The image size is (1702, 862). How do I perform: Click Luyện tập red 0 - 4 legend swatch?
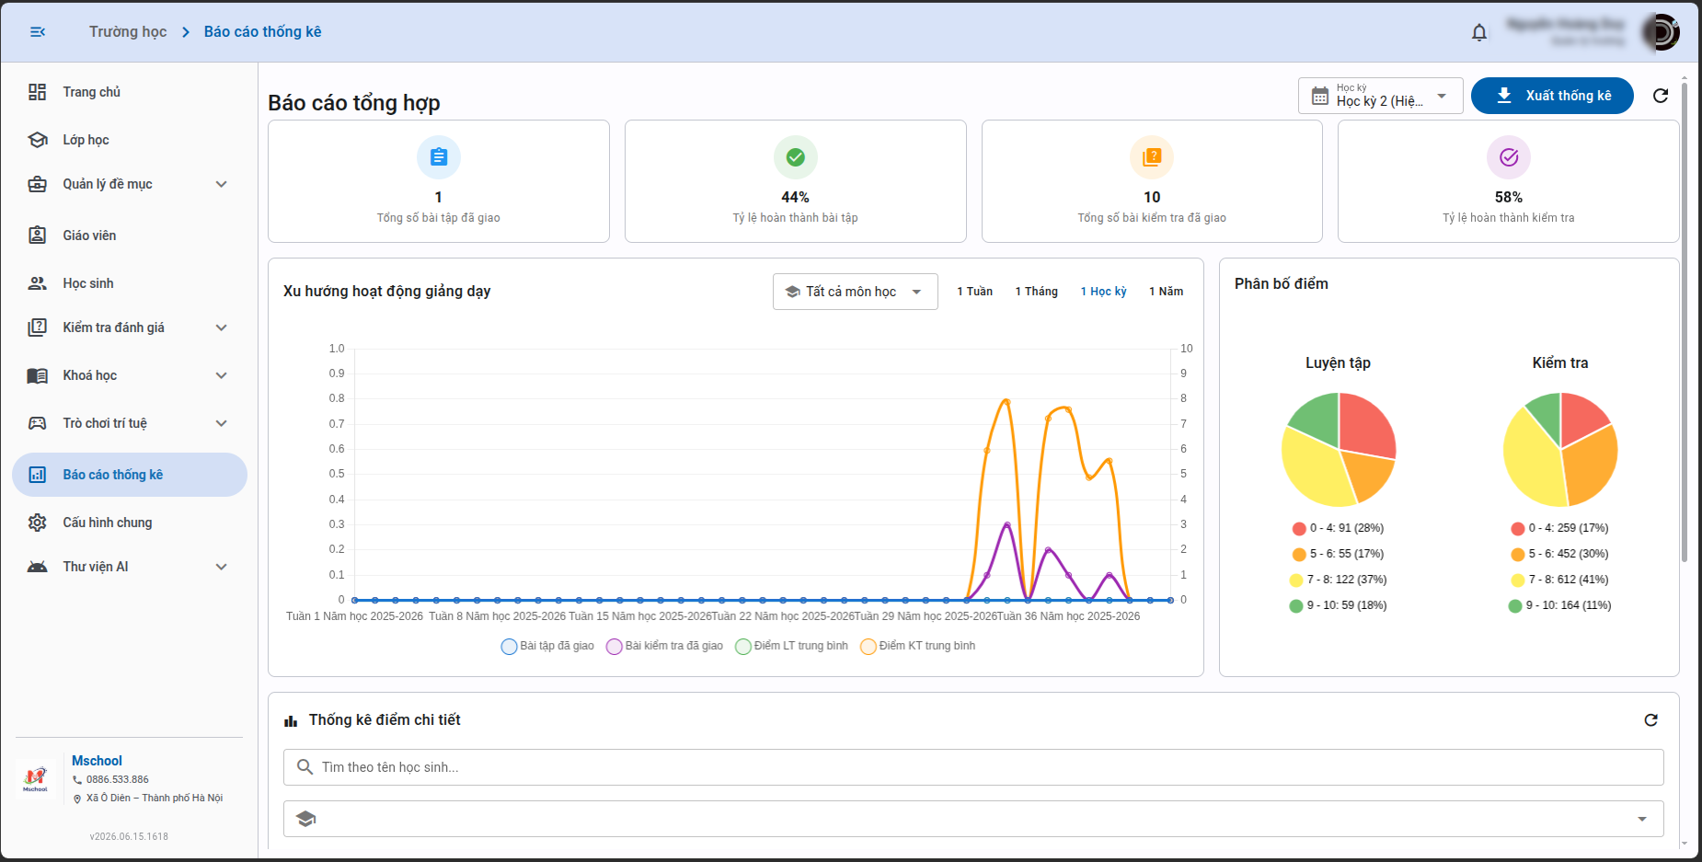coord(1299,529)
